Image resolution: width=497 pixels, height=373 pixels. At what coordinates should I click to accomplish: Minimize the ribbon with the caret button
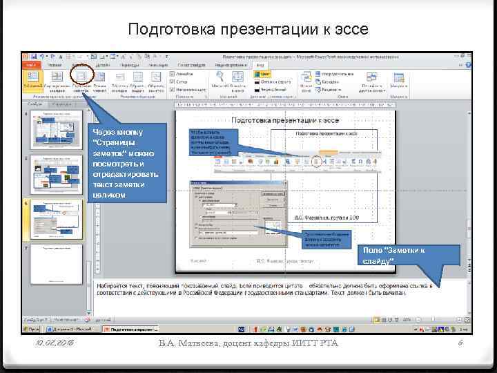click(460, 65)
